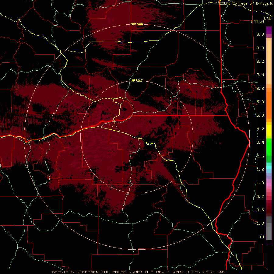
Task: Click the Specific Differential Phase KPDT caption
Action: pyautogui.click(x=138, y=272)
